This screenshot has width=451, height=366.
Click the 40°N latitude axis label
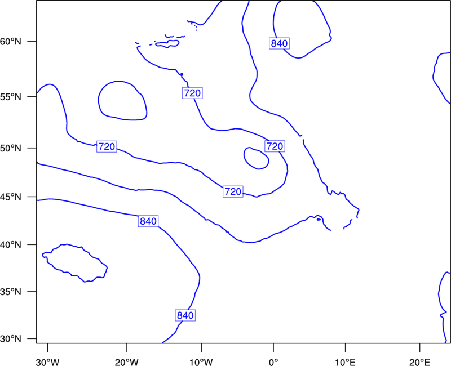[x=11, y=245]
